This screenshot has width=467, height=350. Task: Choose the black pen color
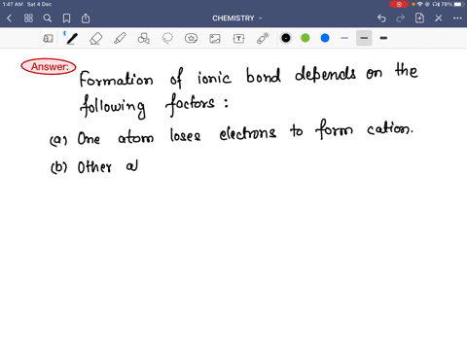point(286,38)
